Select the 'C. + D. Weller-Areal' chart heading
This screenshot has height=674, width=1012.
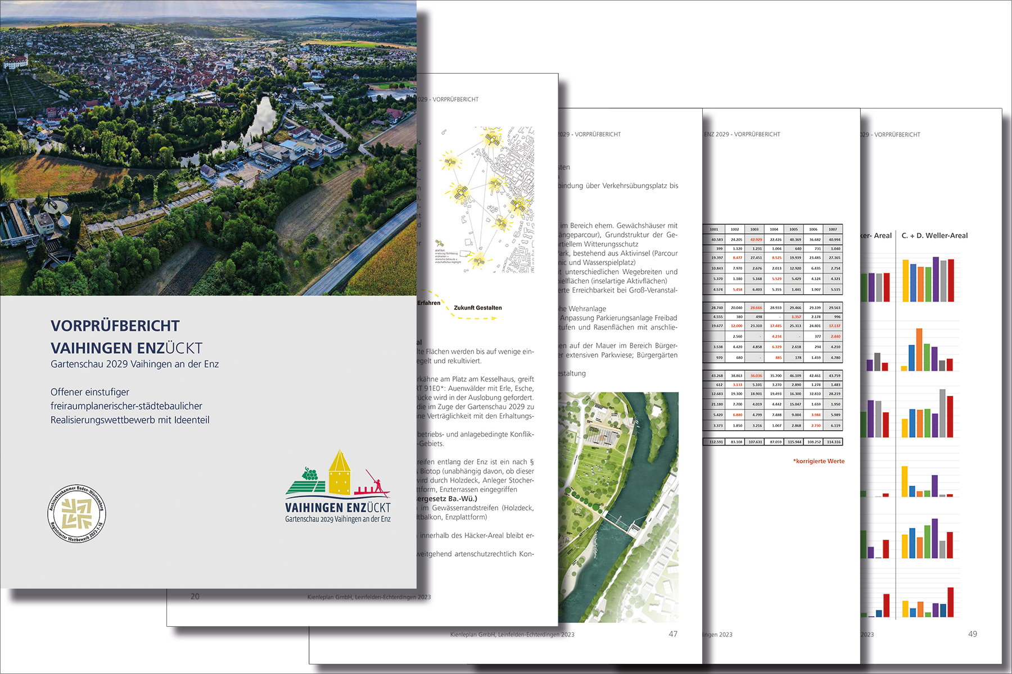[934, 235]
